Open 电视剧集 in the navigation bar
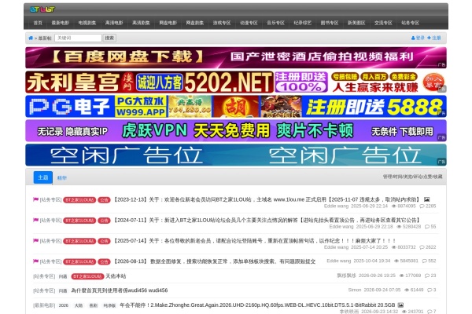 coord(87,23)
